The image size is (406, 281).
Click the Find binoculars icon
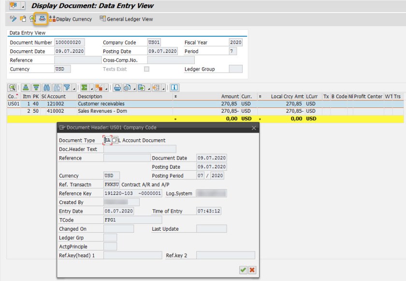(46, 88)
